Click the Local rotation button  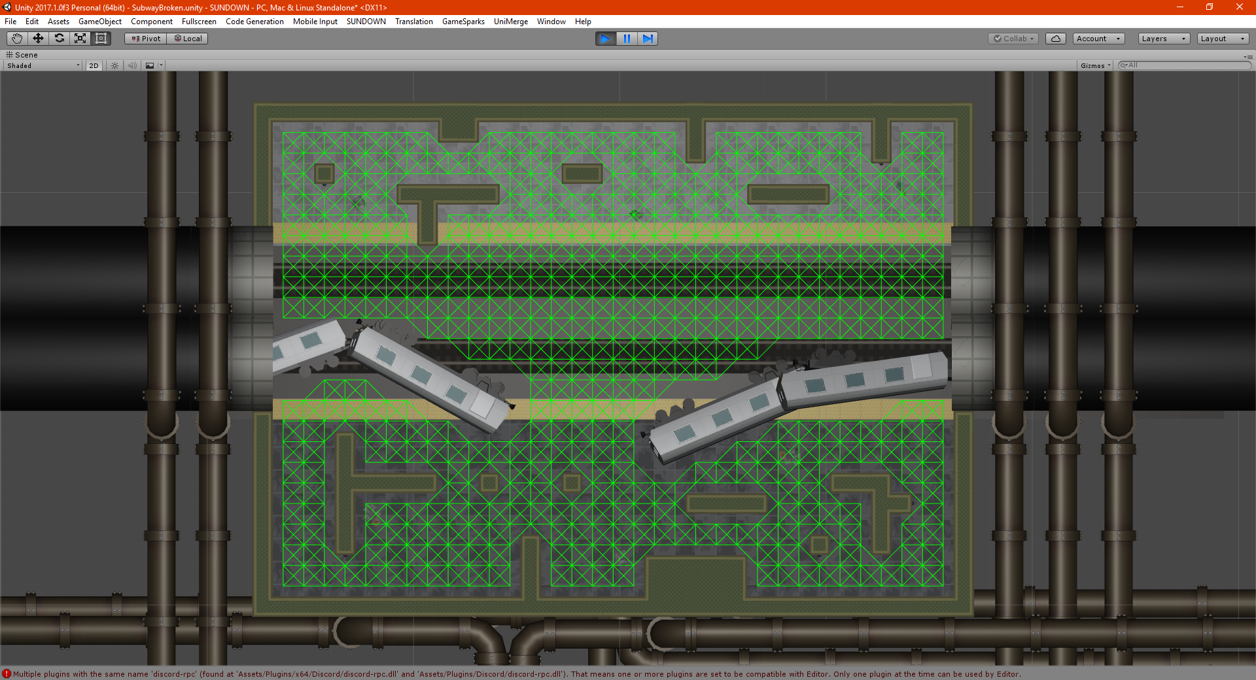point(188,39)
